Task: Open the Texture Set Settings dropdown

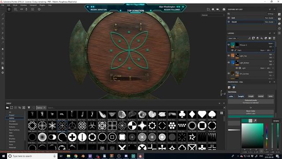Action: pos(271,14)
